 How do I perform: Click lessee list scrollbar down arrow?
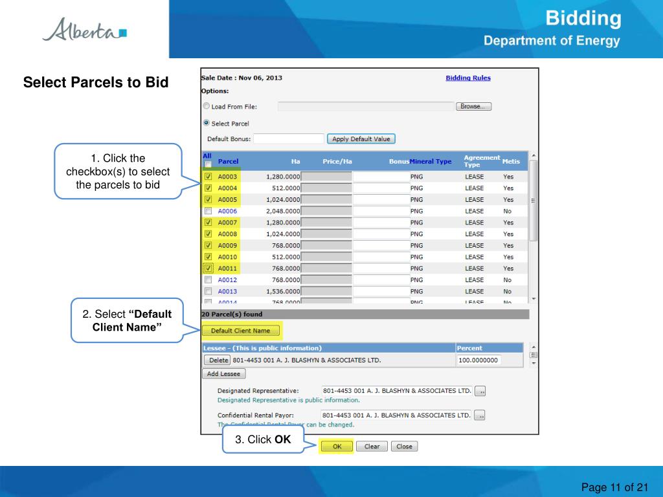coord(534,363)
